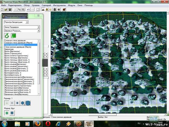169x127 pixels.
Task: Click the green random rotation icon
Action: click(7, 36)
